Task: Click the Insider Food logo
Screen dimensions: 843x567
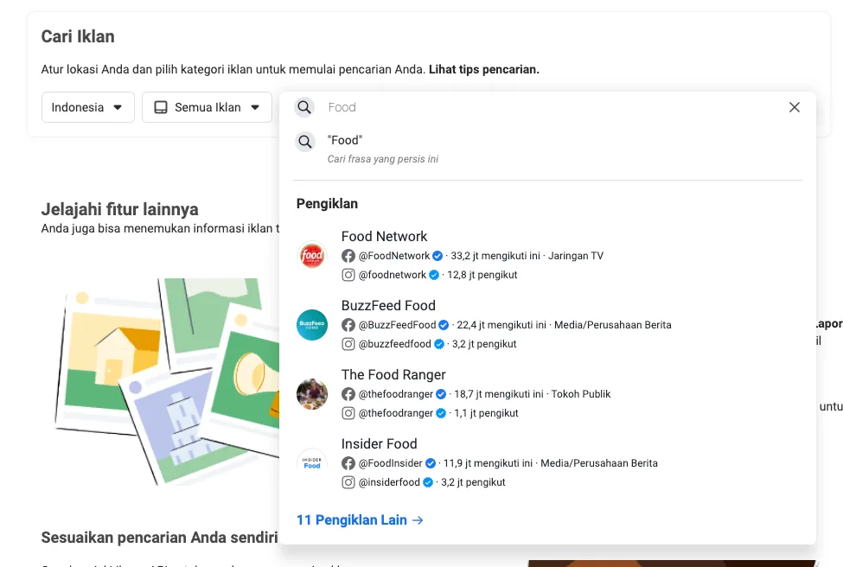Action: click(311, 462)
